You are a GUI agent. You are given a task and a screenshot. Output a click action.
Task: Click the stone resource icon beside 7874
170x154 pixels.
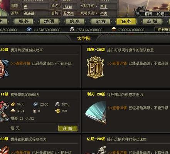(57, 104)
